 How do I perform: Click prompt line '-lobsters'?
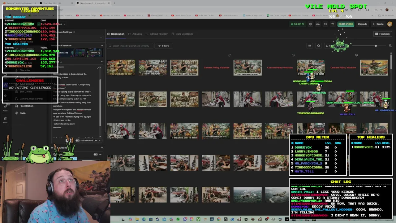(57, 127)
